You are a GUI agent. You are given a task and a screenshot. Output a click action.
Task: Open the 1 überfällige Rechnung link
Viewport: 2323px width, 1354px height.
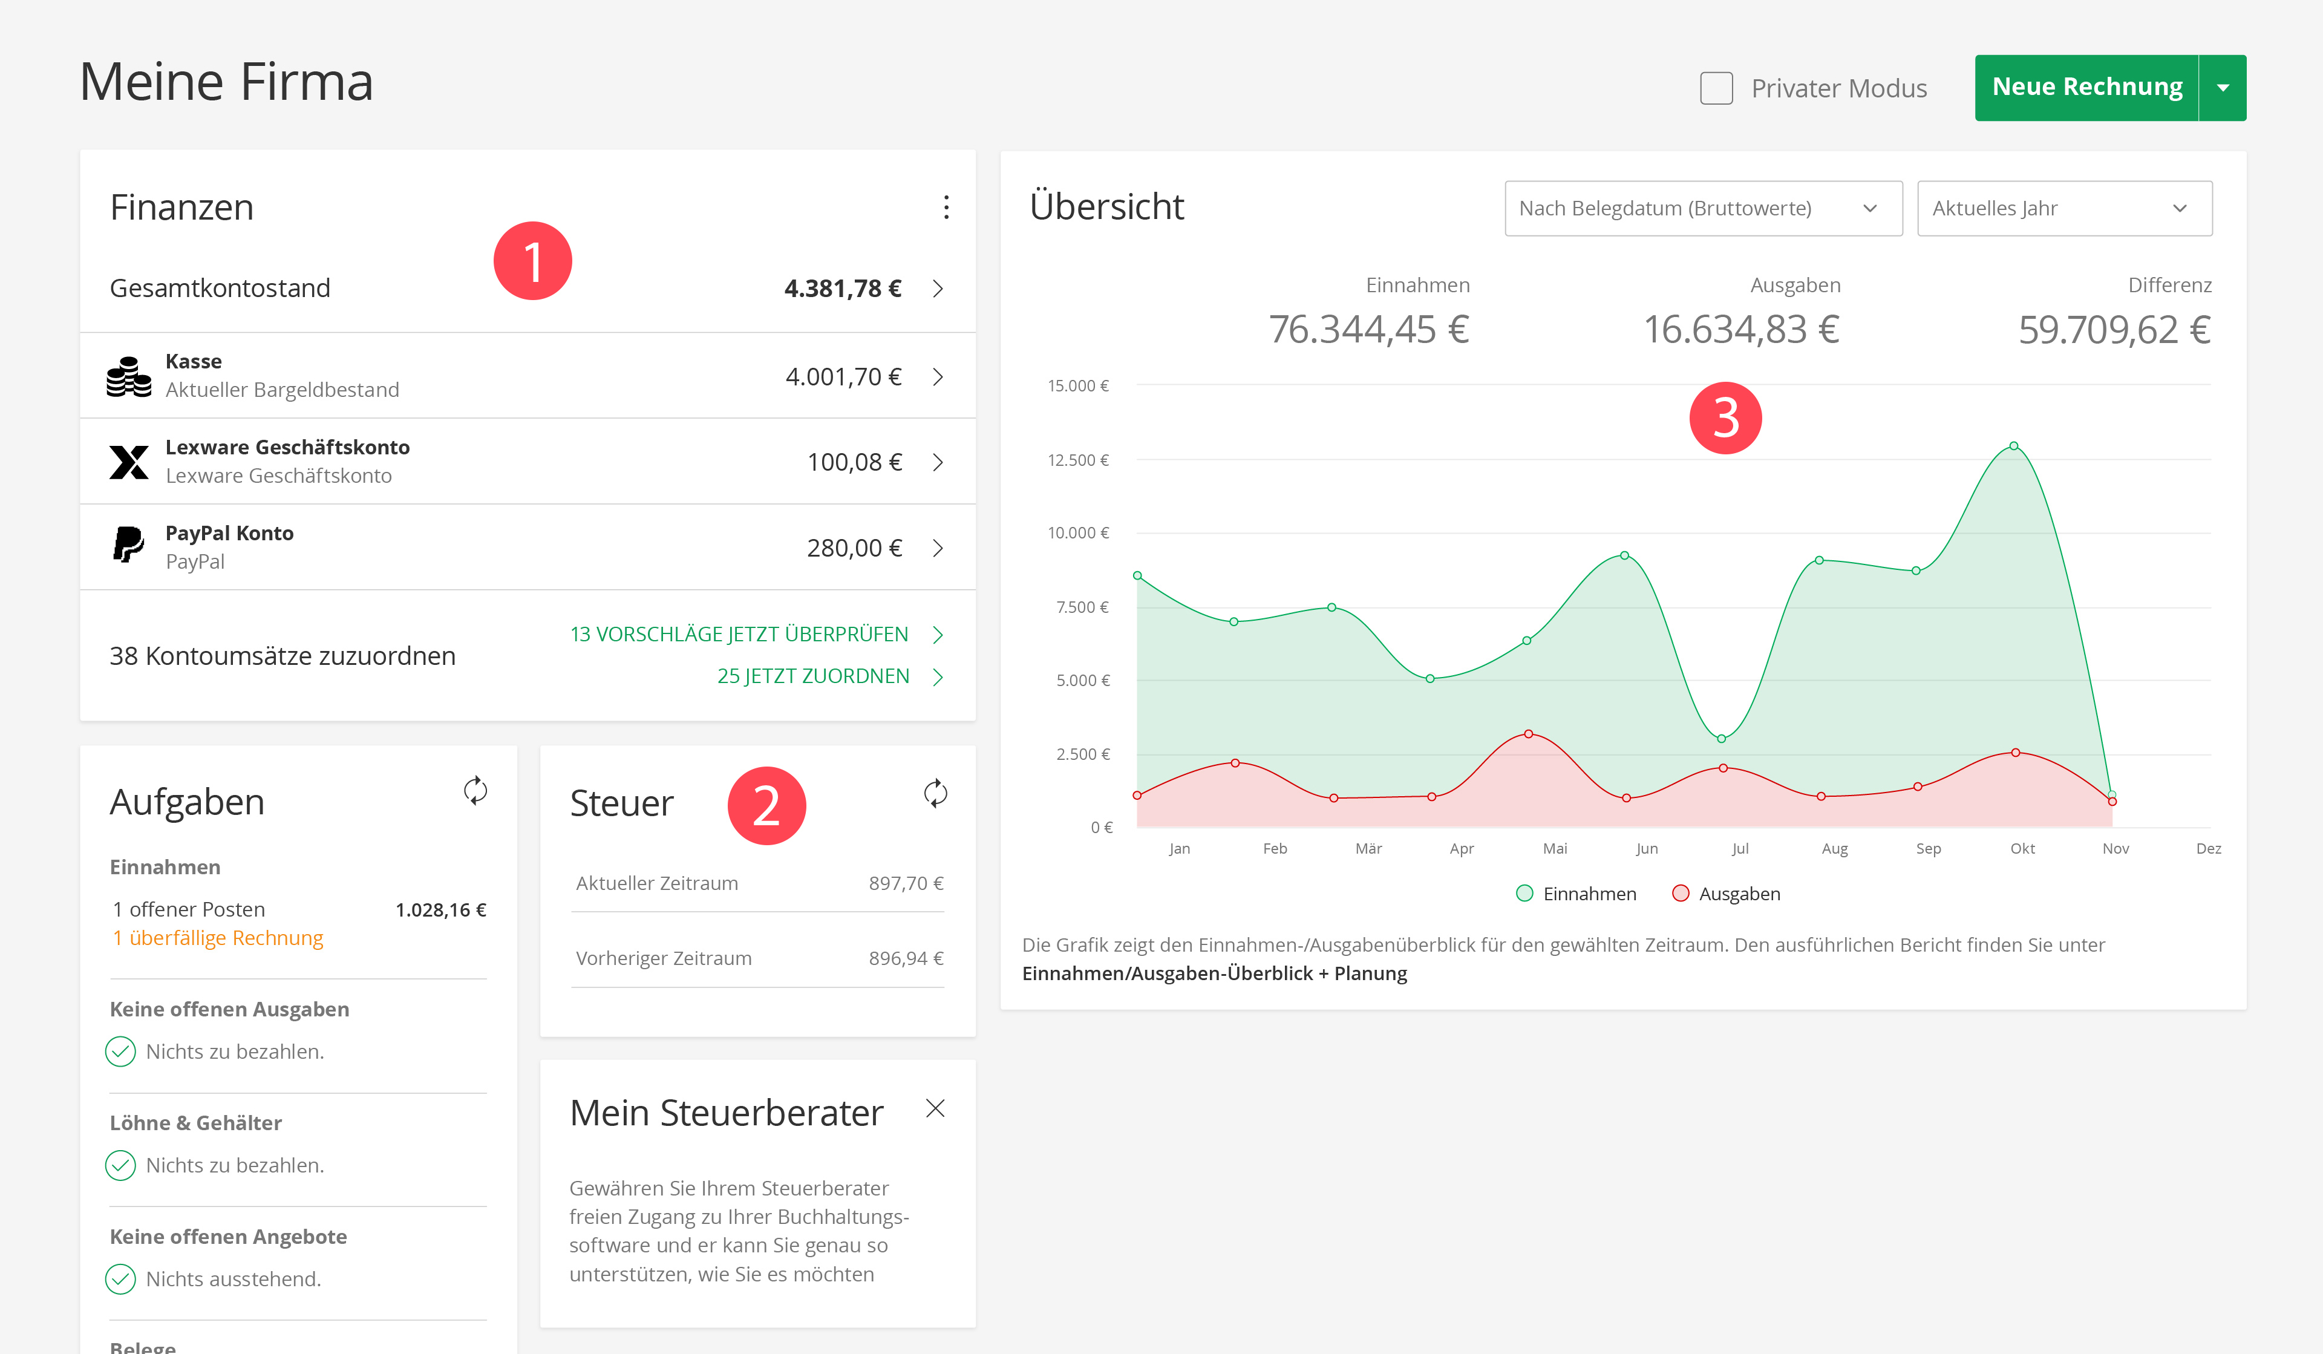tap(218, 937)
